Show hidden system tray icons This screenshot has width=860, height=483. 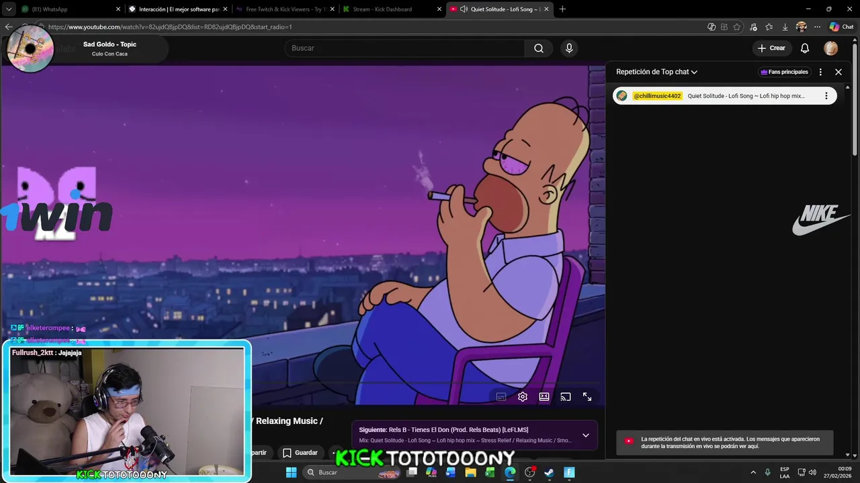753,472
